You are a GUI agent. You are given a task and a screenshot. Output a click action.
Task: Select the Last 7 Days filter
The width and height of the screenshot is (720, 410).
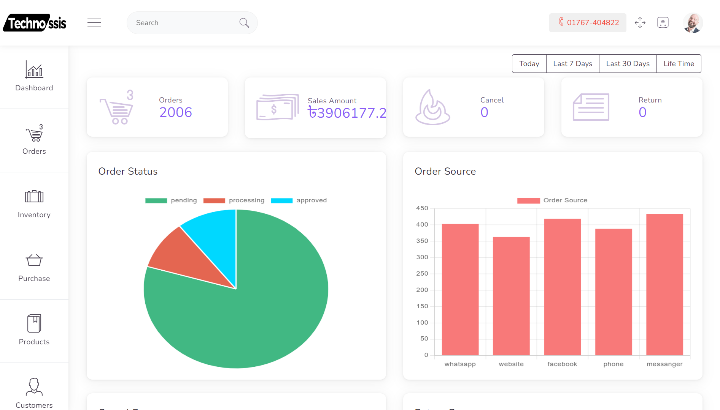[573, 63]
